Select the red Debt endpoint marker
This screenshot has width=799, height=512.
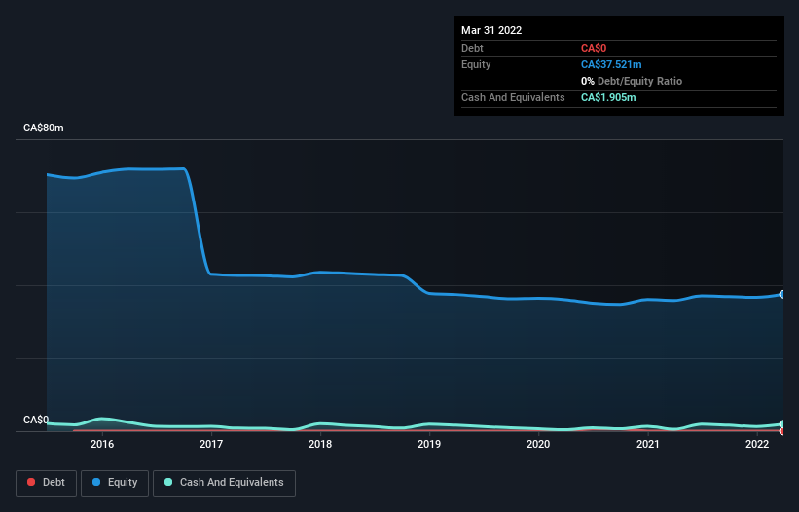(782, 431)
